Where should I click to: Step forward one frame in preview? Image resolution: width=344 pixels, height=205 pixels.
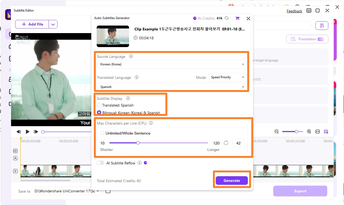tap(36, 132)
